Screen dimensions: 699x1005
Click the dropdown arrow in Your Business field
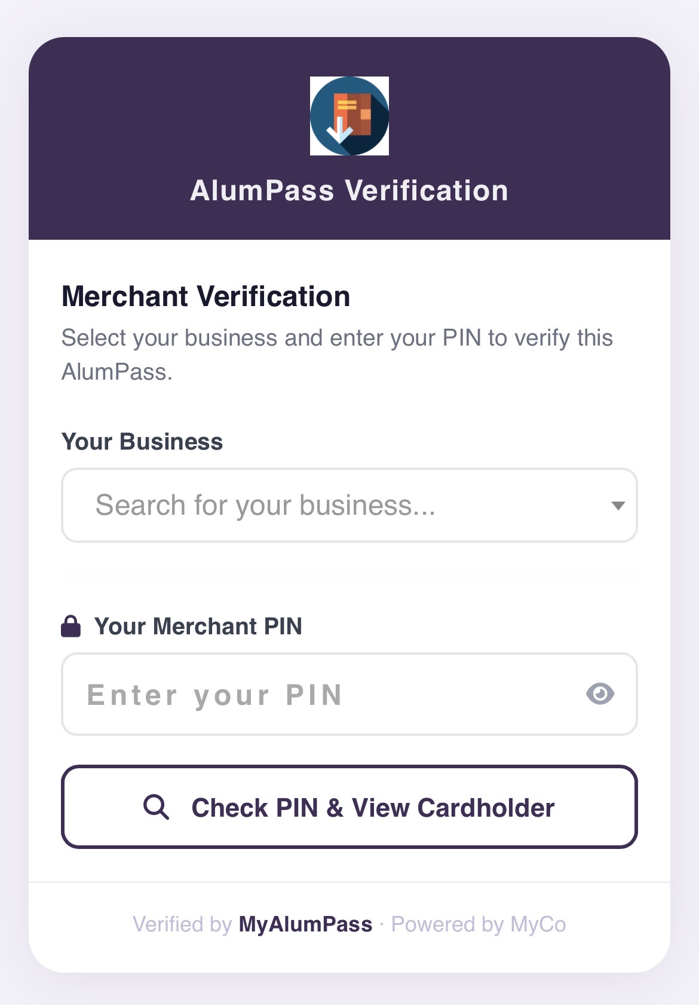(x=617, y=505)
